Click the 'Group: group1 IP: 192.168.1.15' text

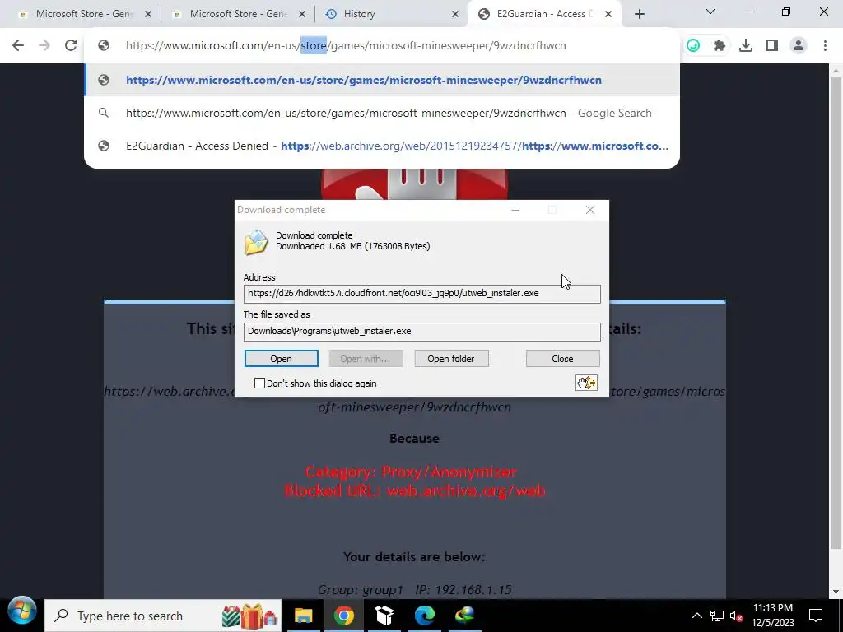pyautogui.click(x=415, y=589)
